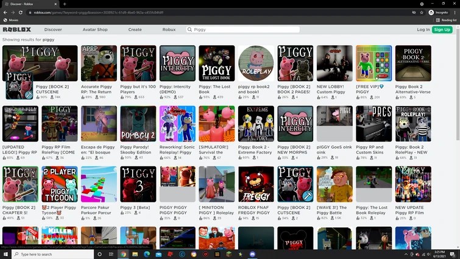Open the Avatar Shop menu item
The height and width of the screenshot is (259, 460).
(95, 29)
